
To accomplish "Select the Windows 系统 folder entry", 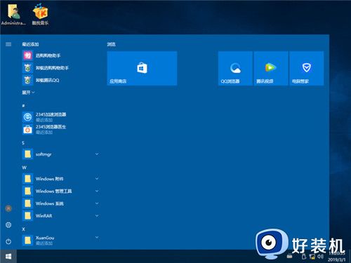I will tap(61, 203).
